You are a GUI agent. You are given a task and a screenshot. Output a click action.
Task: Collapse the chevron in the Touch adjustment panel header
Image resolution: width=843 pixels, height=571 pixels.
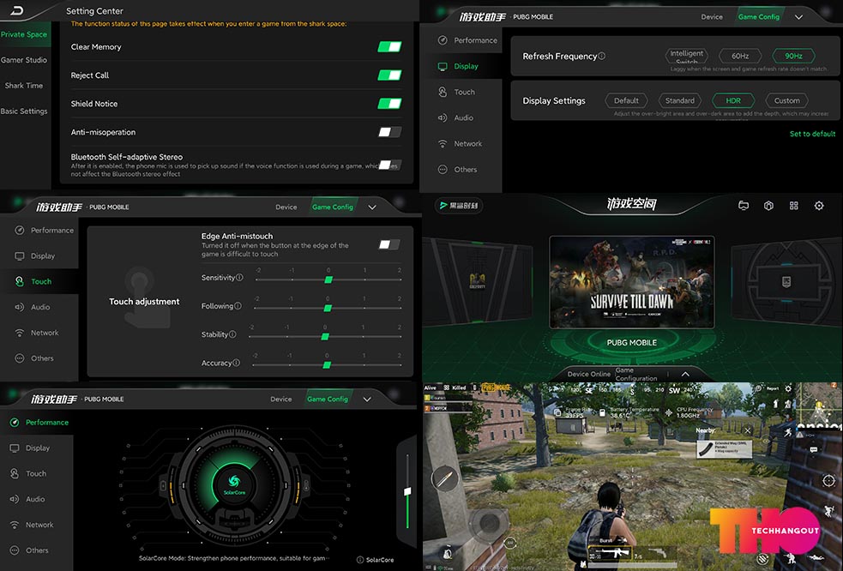click(x=372, y=207)
